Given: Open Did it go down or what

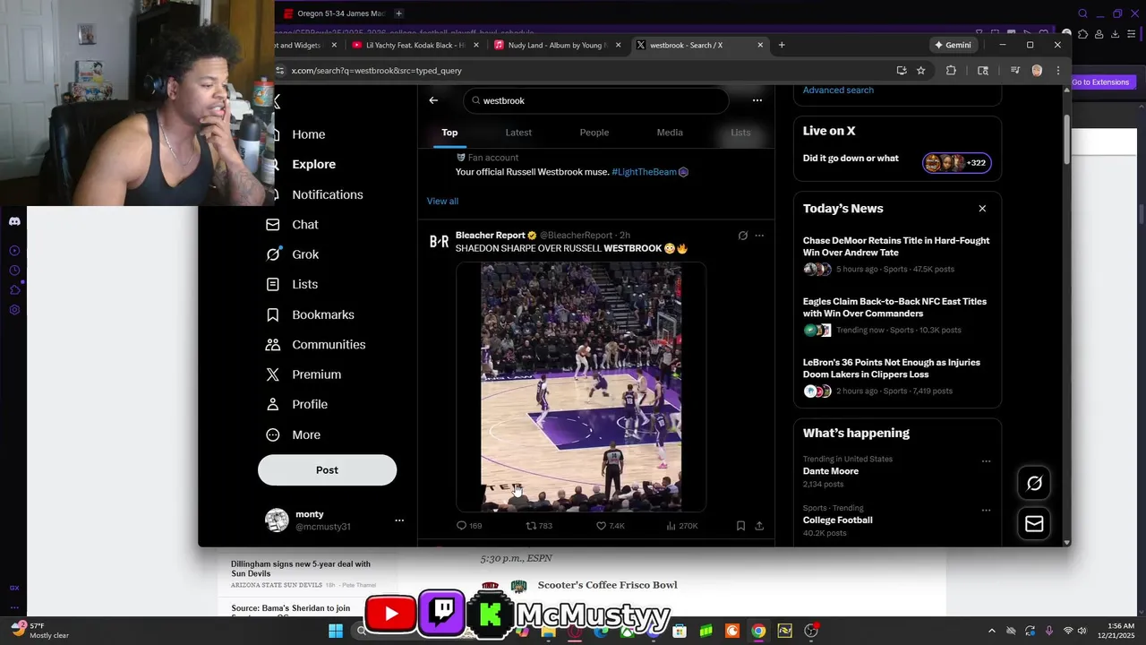Looking at the screenshot, I should pos(851,159).
